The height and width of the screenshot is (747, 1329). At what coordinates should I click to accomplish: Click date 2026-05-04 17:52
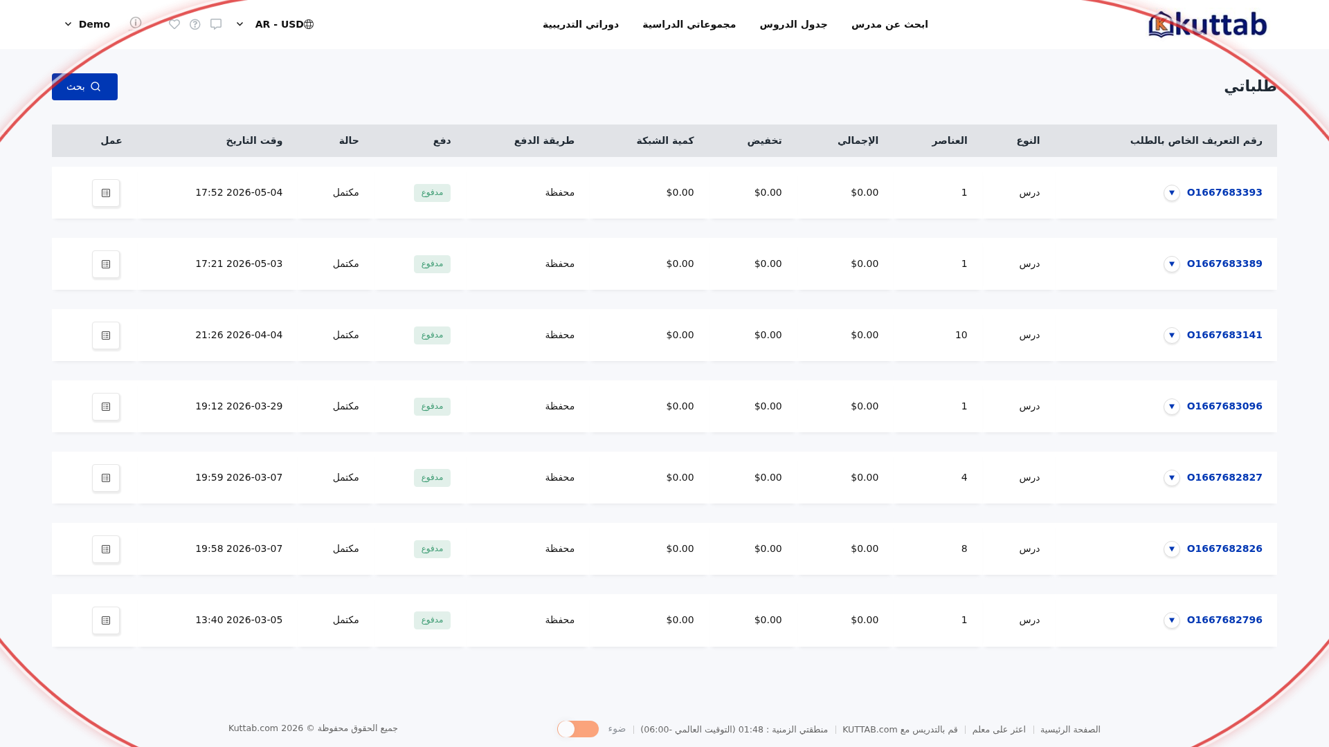[239, 192]
